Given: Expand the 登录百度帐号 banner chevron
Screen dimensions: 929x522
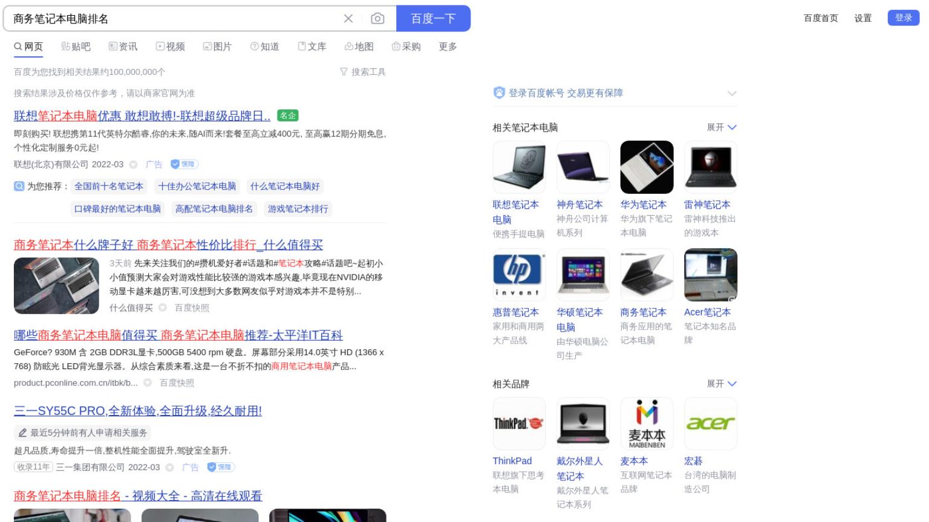Looking at the screenshot, I should click(732, 93).
